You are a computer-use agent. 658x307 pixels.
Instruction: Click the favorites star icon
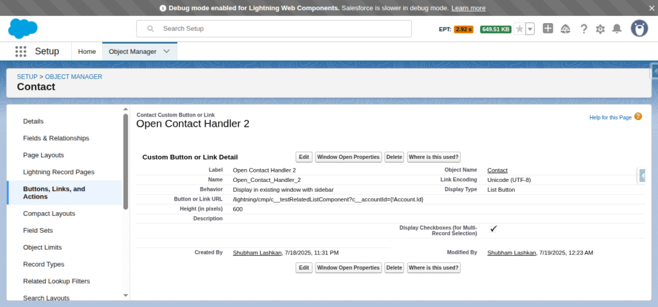pos(519,29)
